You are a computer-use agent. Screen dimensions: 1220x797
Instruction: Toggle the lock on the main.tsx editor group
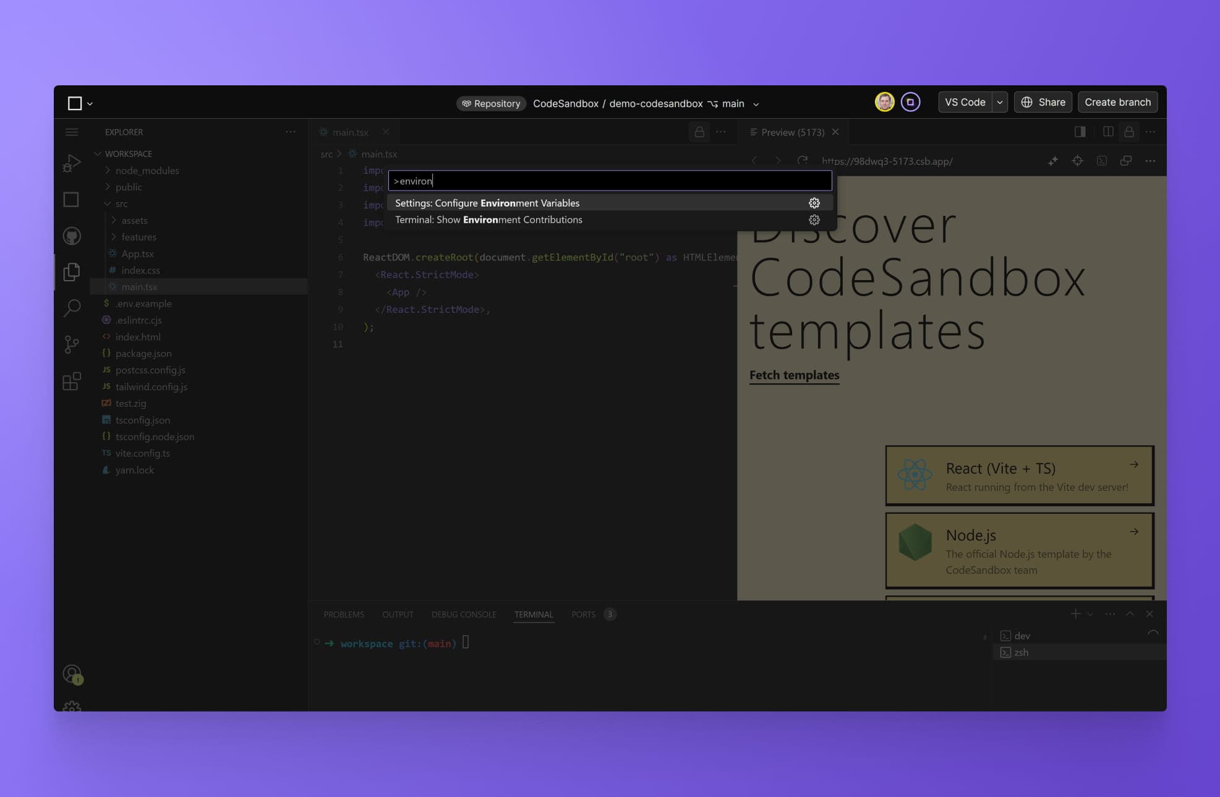click(x=699, y=132)
